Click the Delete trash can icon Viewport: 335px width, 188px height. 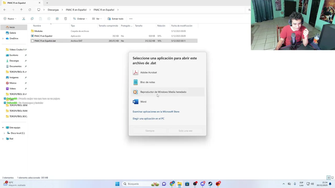[x=65, y=19]
